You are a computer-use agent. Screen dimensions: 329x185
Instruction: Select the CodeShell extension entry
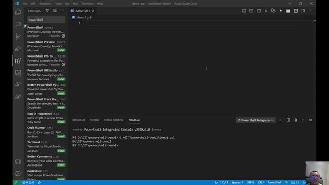[46, 175]
